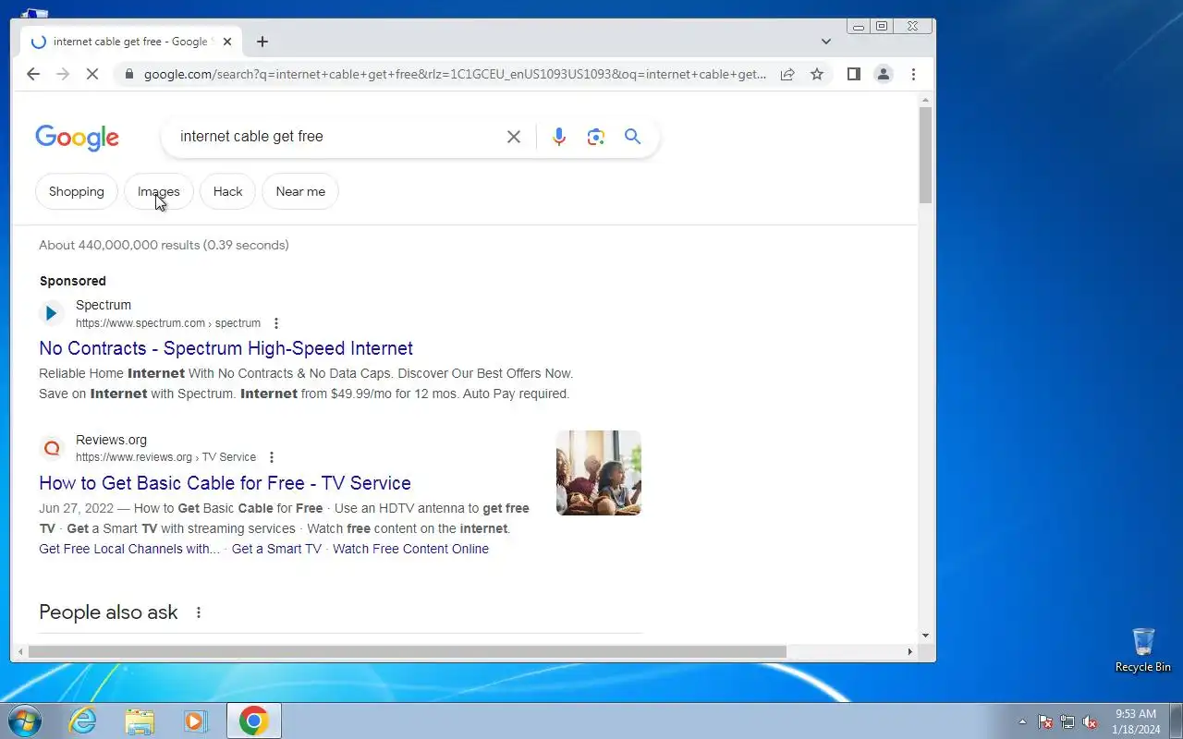Click the Spectrum URL text
The height and width of the screenshot is (739, 1183).
(168, 323)
